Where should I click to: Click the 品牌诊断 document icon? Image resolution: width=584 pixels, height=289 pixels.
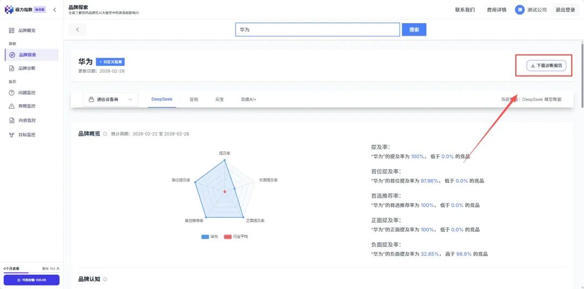coord(11,69)
